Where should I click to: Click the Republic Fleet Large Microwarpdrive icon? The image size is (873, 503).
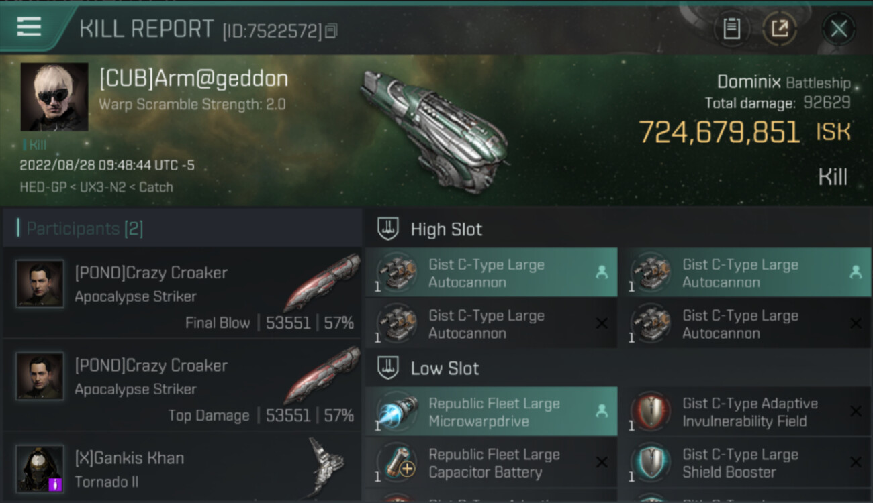(396, 412)
